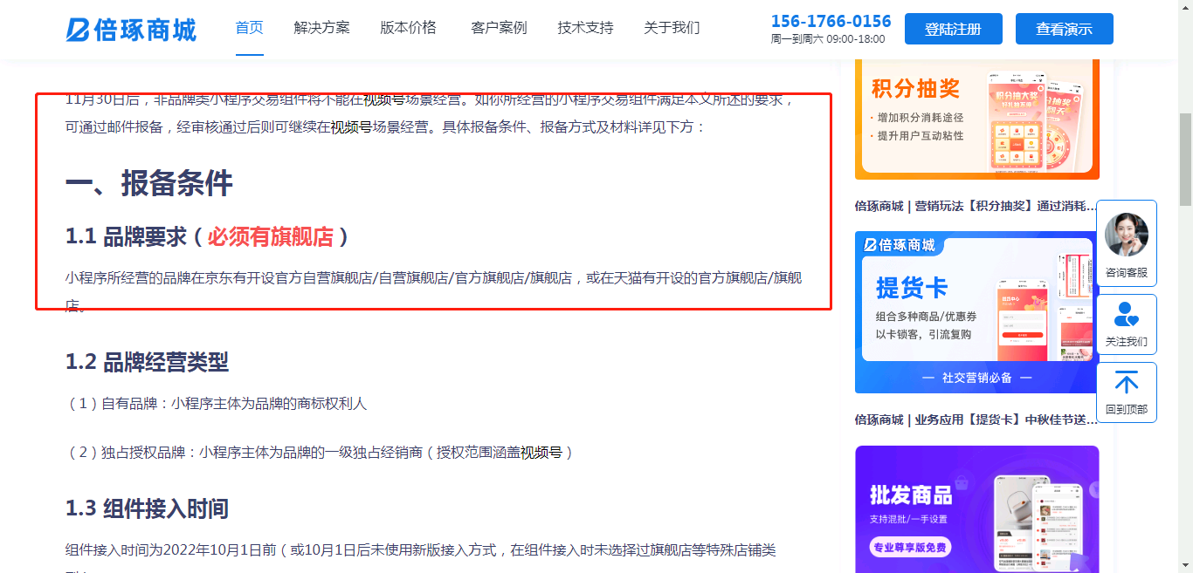
Task: Click the red text 必须有旗舰店
Action: point(271,236)
